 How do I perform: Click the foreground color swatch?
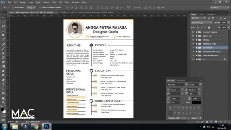[x=2, y=109]
